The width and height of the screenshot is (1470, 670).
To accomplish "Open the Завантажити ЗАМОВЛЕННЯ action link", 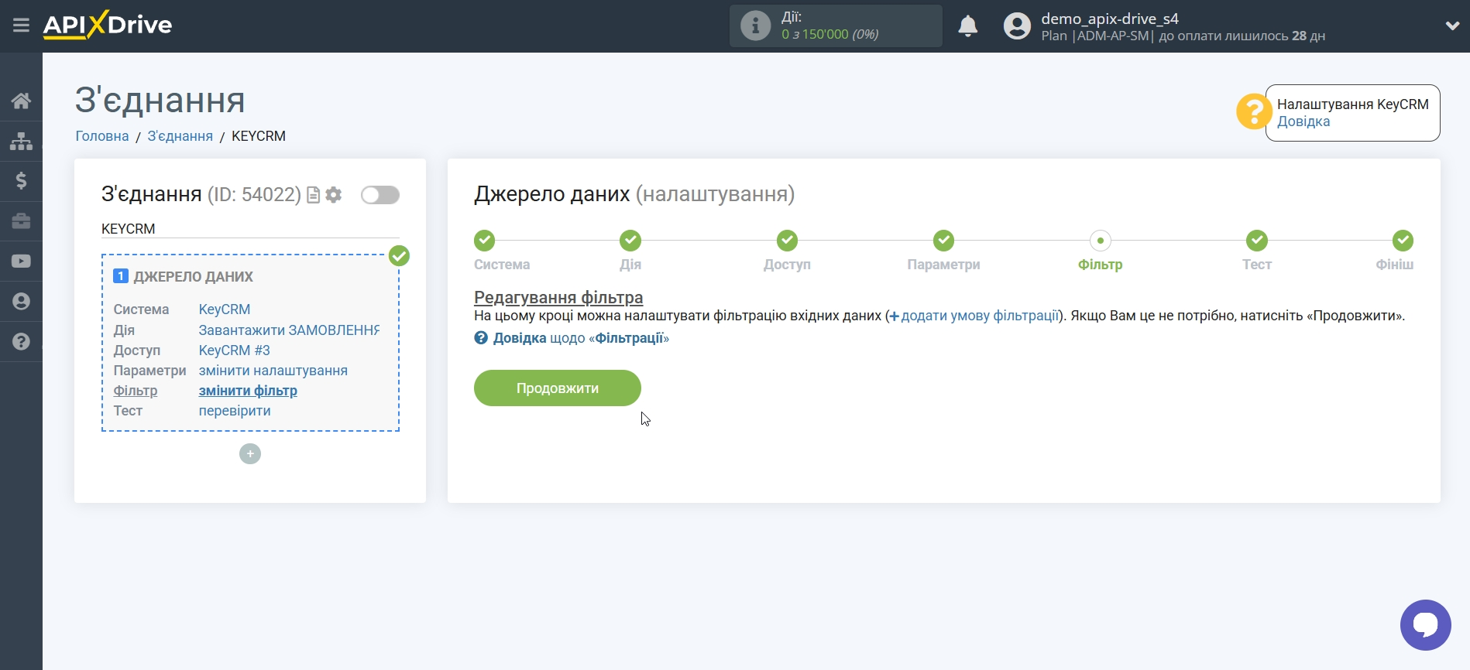I will [x=289, y=330].
